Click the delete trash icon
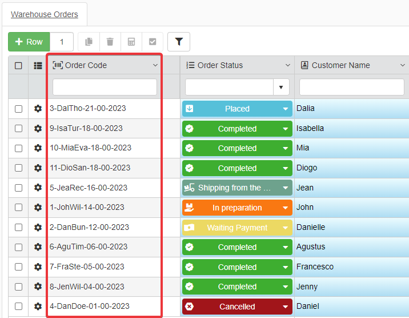The image size is (409, 318). coord(110,42)
